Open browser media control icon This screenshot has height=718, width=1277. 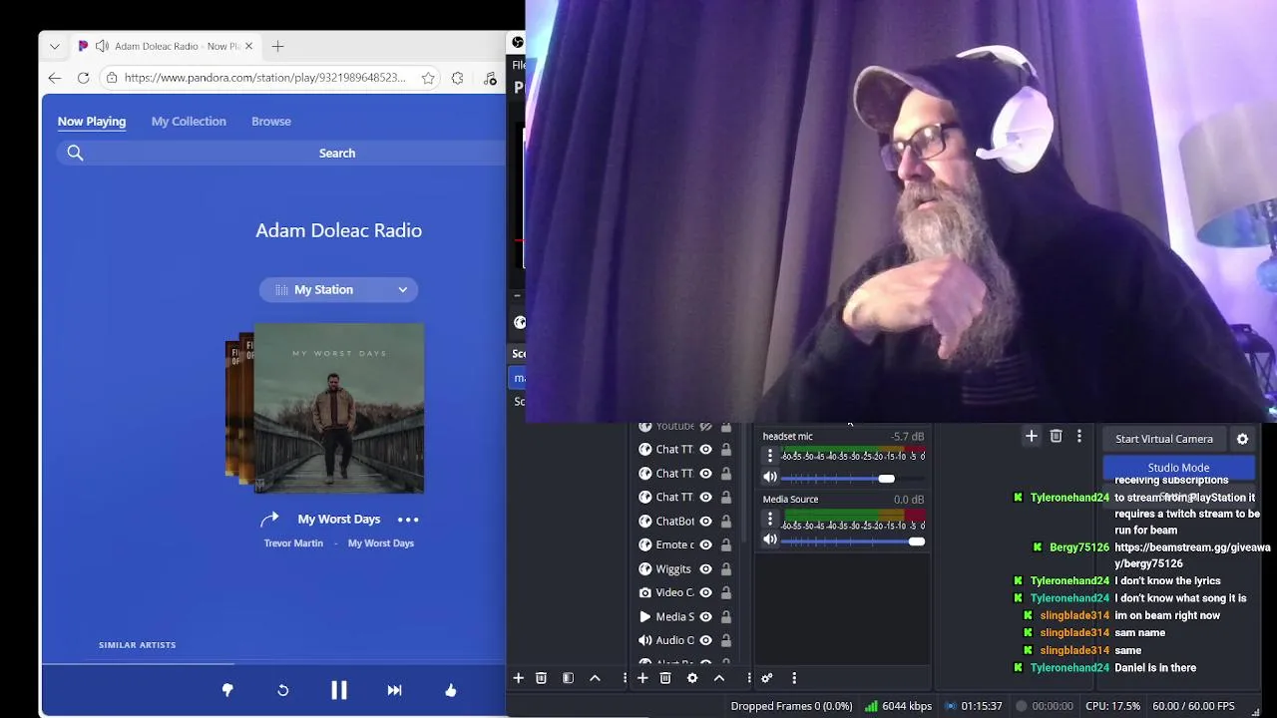point(490,78)
